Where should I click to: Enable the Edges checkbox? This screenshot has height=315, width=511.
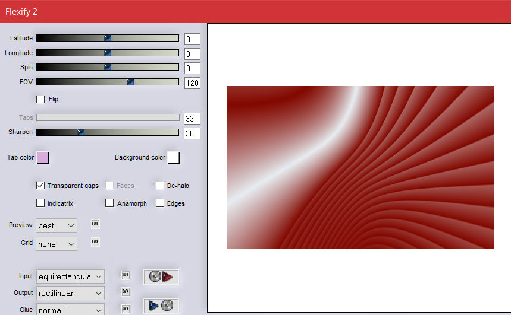(160, 203)
